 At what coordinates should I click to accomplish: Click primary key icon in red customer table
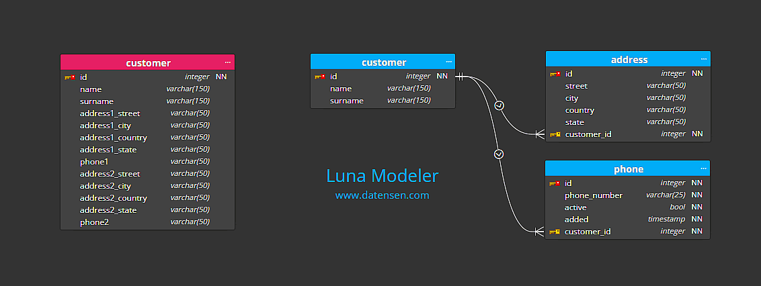[x=70, y=77]
